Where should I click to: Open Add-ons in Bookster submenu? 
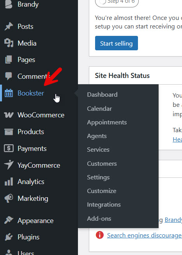(99, 218)
